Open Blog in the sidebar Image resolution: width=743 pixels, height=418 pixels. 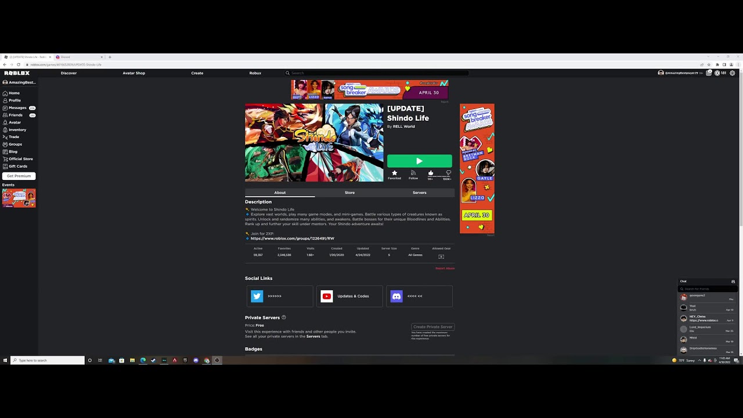coord(10,152)
